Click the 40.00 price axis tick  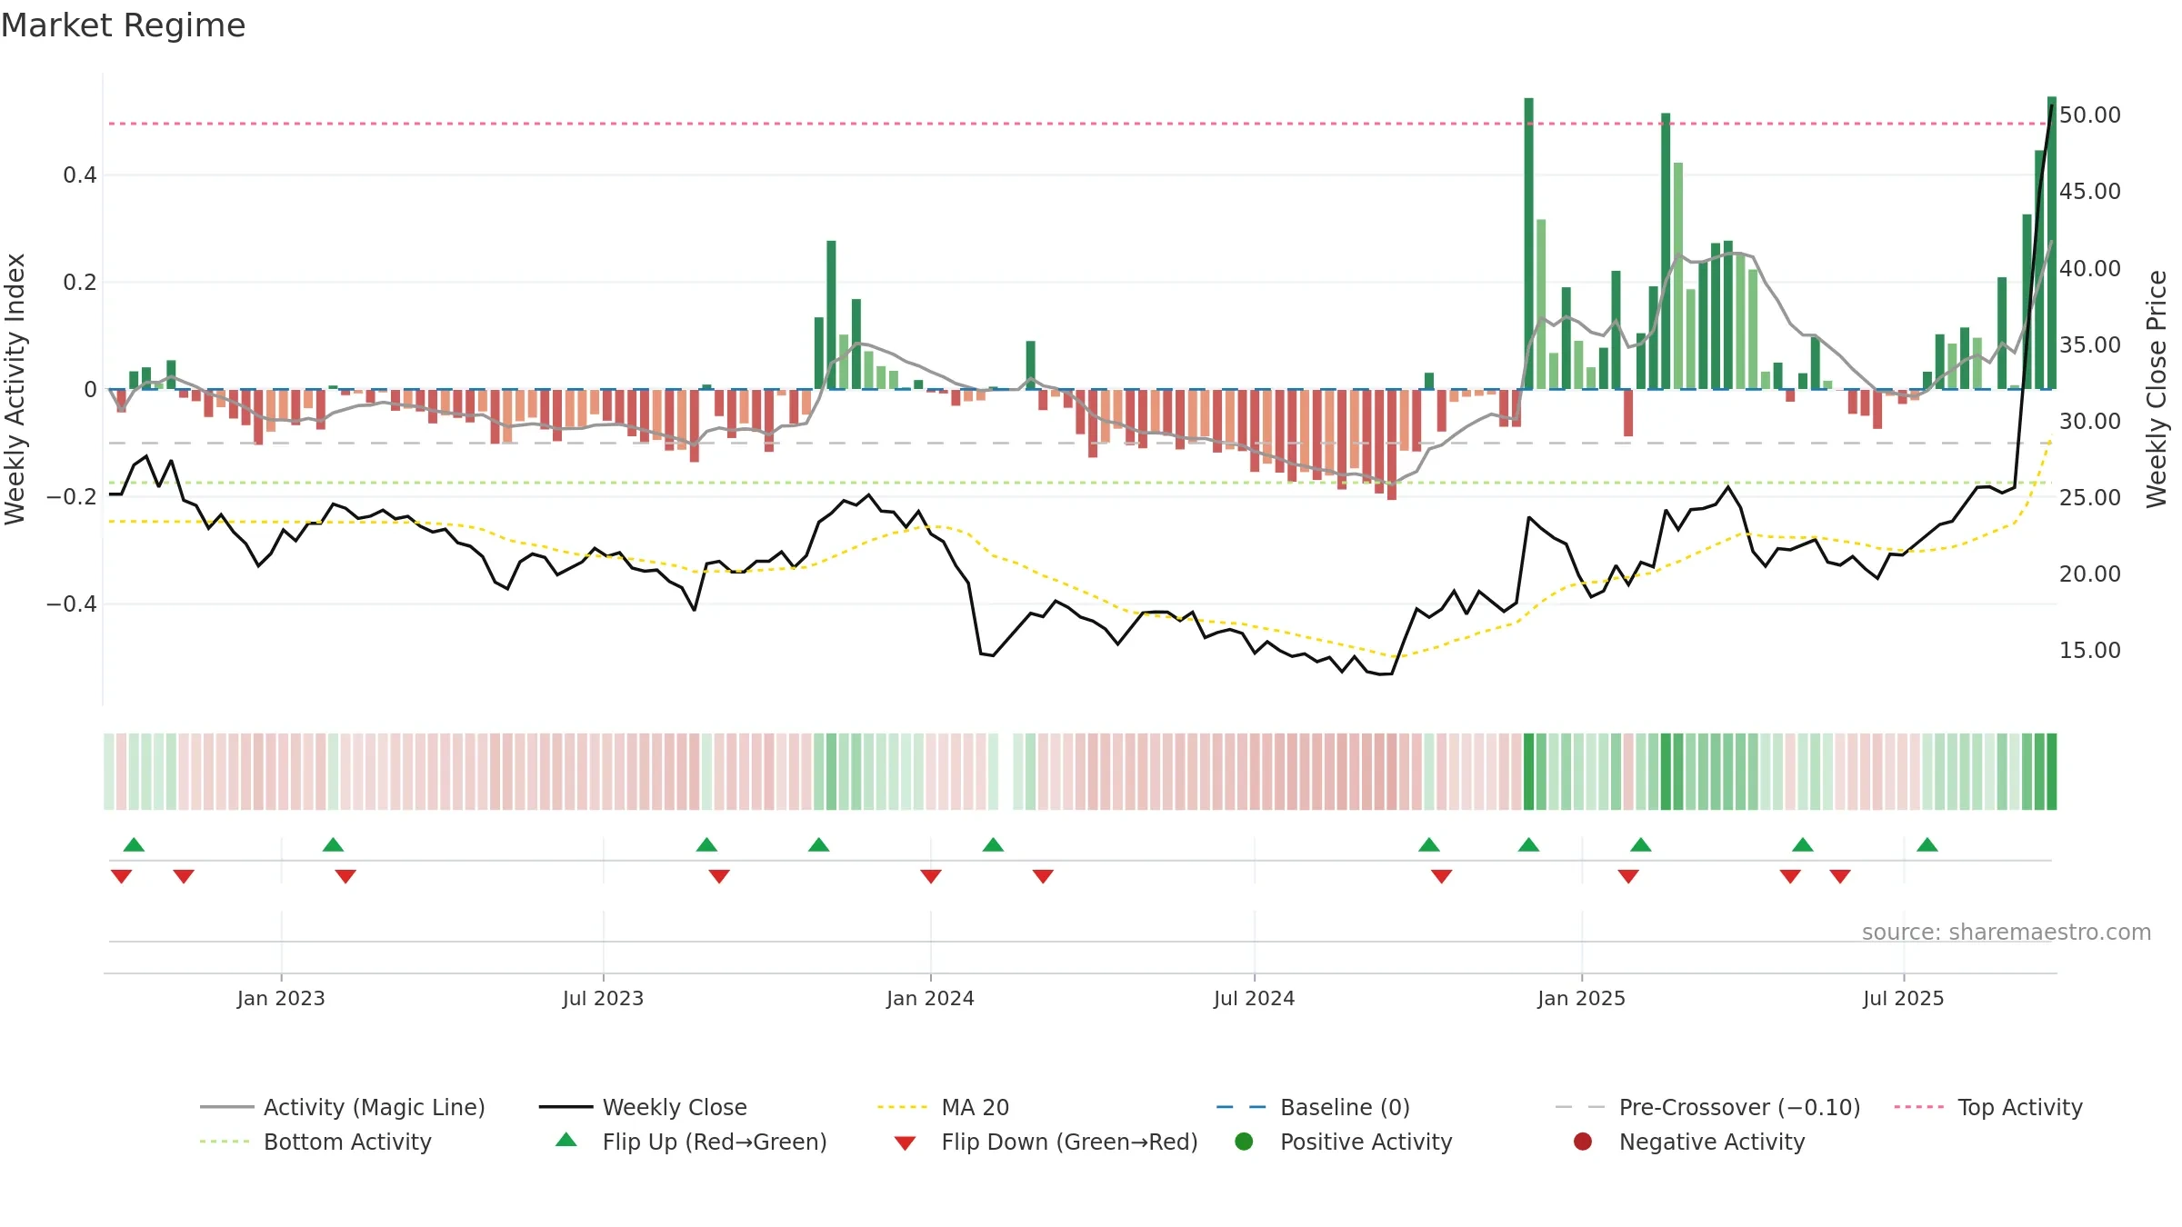pyautogui.click(x=2090, y=268)
